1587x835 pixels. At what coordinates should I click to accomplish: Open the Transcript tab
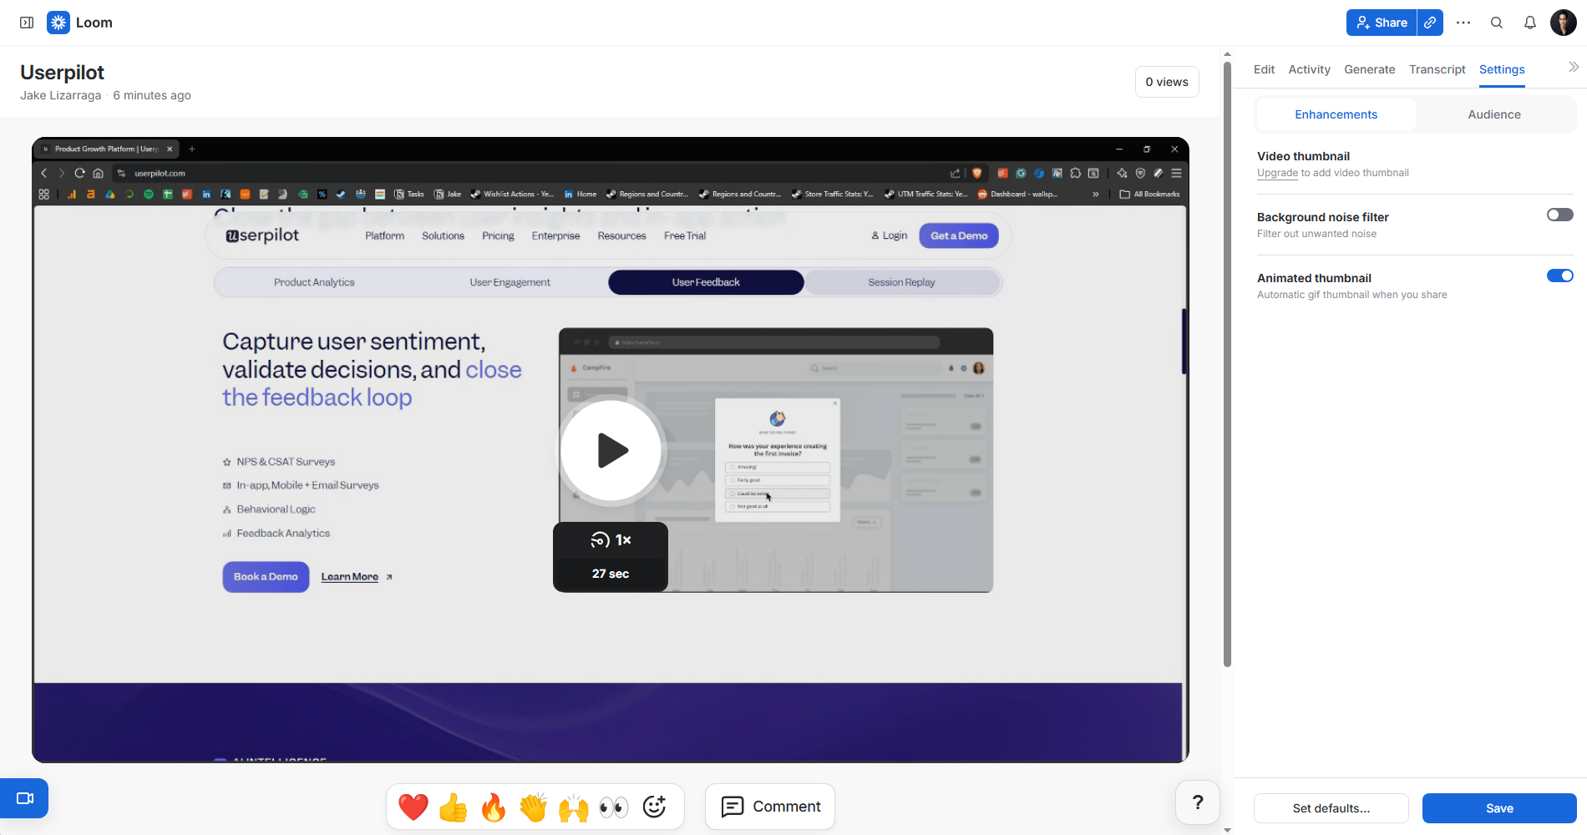1437,69
